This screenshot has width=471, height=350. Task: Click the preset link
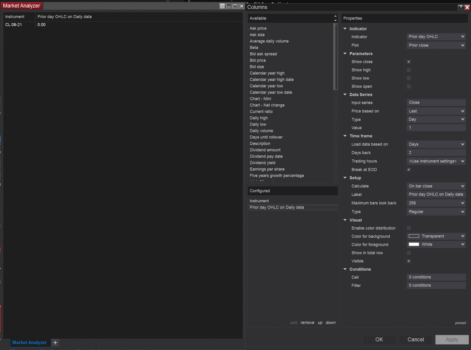(x=460, y=323)
